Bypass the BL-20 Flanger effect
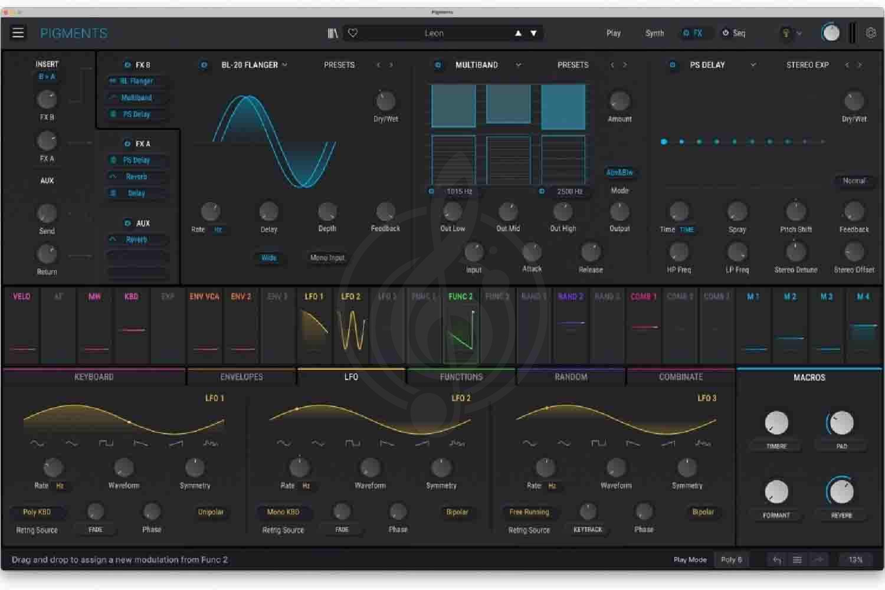885x590 pixels. point(204,65)
